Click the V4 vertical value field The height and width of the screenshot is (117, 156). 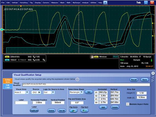(115, 102)
